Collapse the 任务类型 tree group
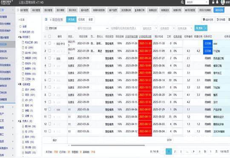 point(19,84)
